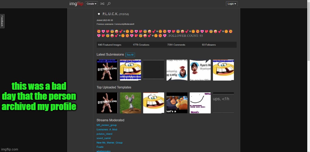
Task: Open the Lorax 'that's a' template
Action: [x=177, y=103]
